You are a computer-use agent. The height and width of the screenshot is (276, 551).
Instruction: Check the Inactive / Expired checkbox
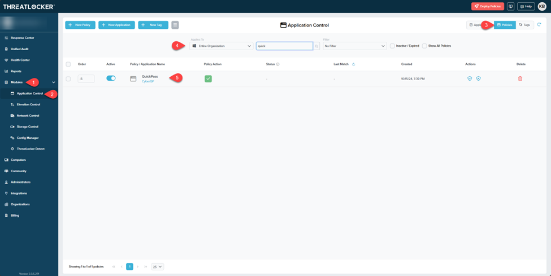click(x=393, y=46)
